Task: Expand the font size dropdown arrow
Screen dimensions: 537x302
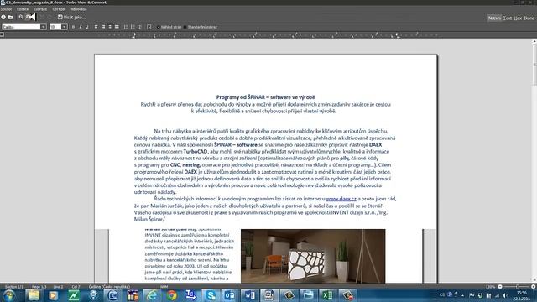Action: tap(65, 27)
